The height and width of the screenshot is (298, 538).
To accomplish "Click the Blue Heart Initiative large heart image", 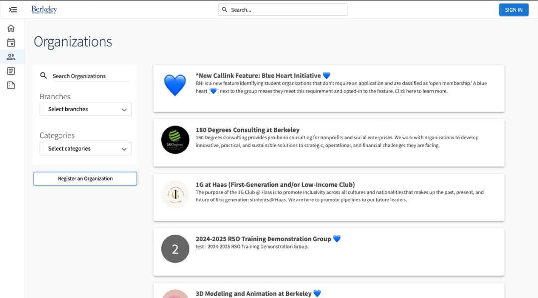I will [x=175, y=85].
